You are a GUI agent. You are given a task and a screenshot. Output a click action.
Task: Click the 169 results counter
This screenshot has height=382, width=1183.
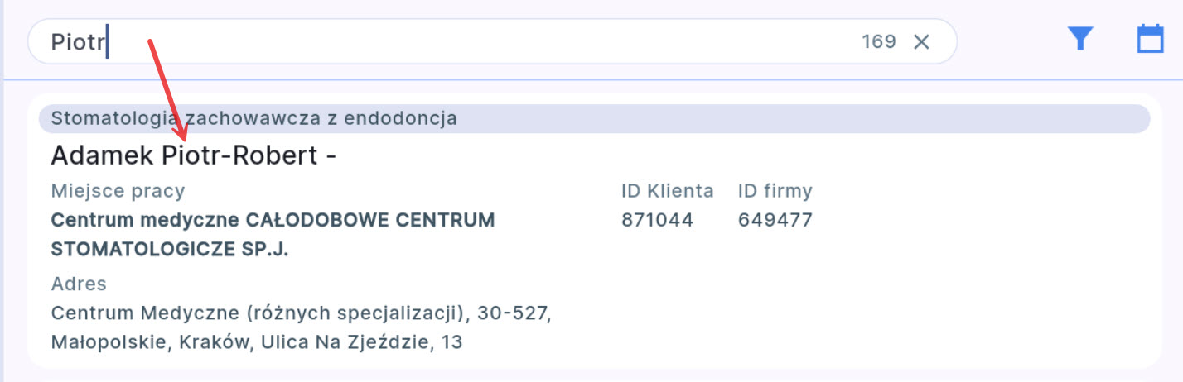coord(878,41)
